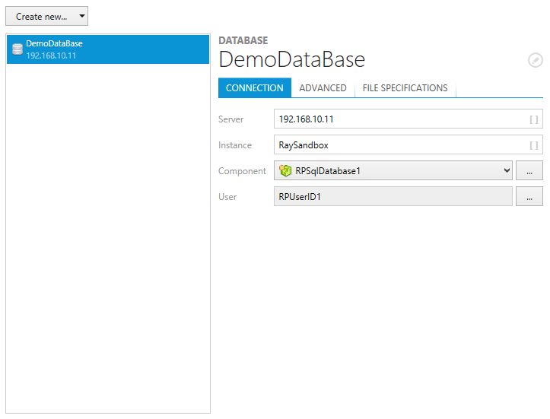Screen dimensions: 550x419
Task: Click the DemoDataBase title heading
Action: [x=292, y=60]
